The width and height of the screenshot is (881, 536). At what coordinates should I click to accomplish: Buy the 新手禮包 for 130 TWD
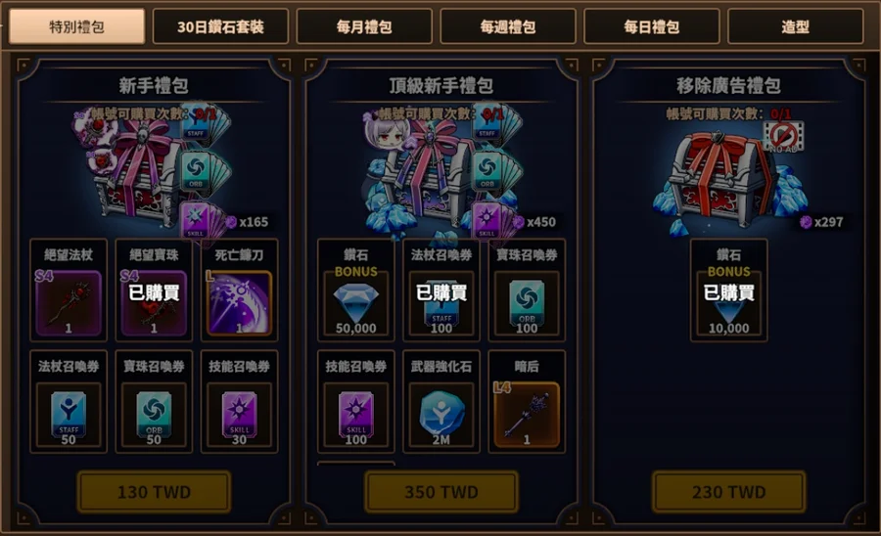154,492
